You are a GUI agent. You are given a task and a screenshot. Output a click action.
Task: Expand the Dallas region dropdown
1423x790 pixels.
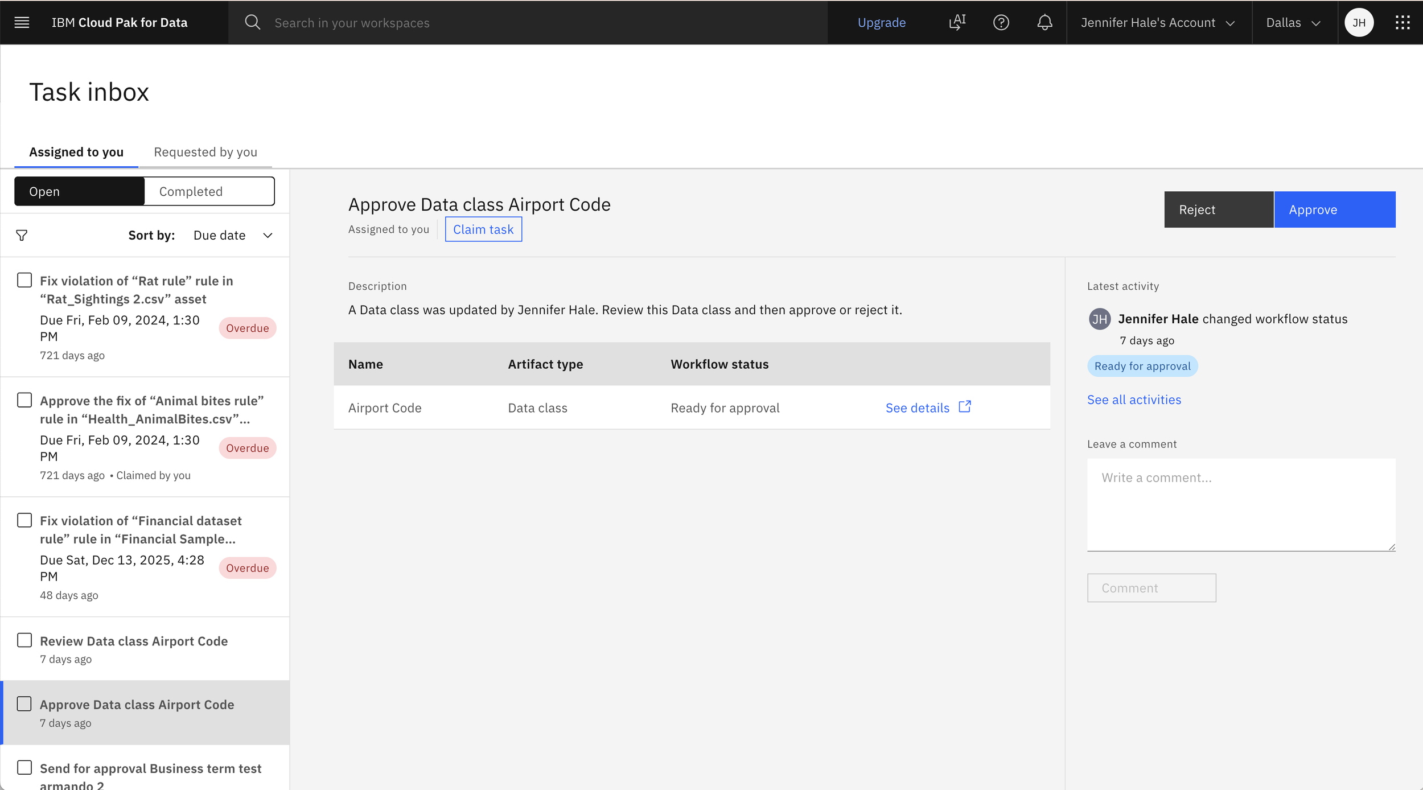(x=1293, y=23)
